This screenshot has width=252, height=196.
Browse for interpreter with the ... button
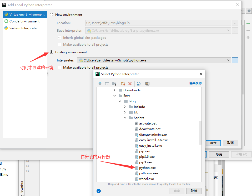[x=235, y=60]
